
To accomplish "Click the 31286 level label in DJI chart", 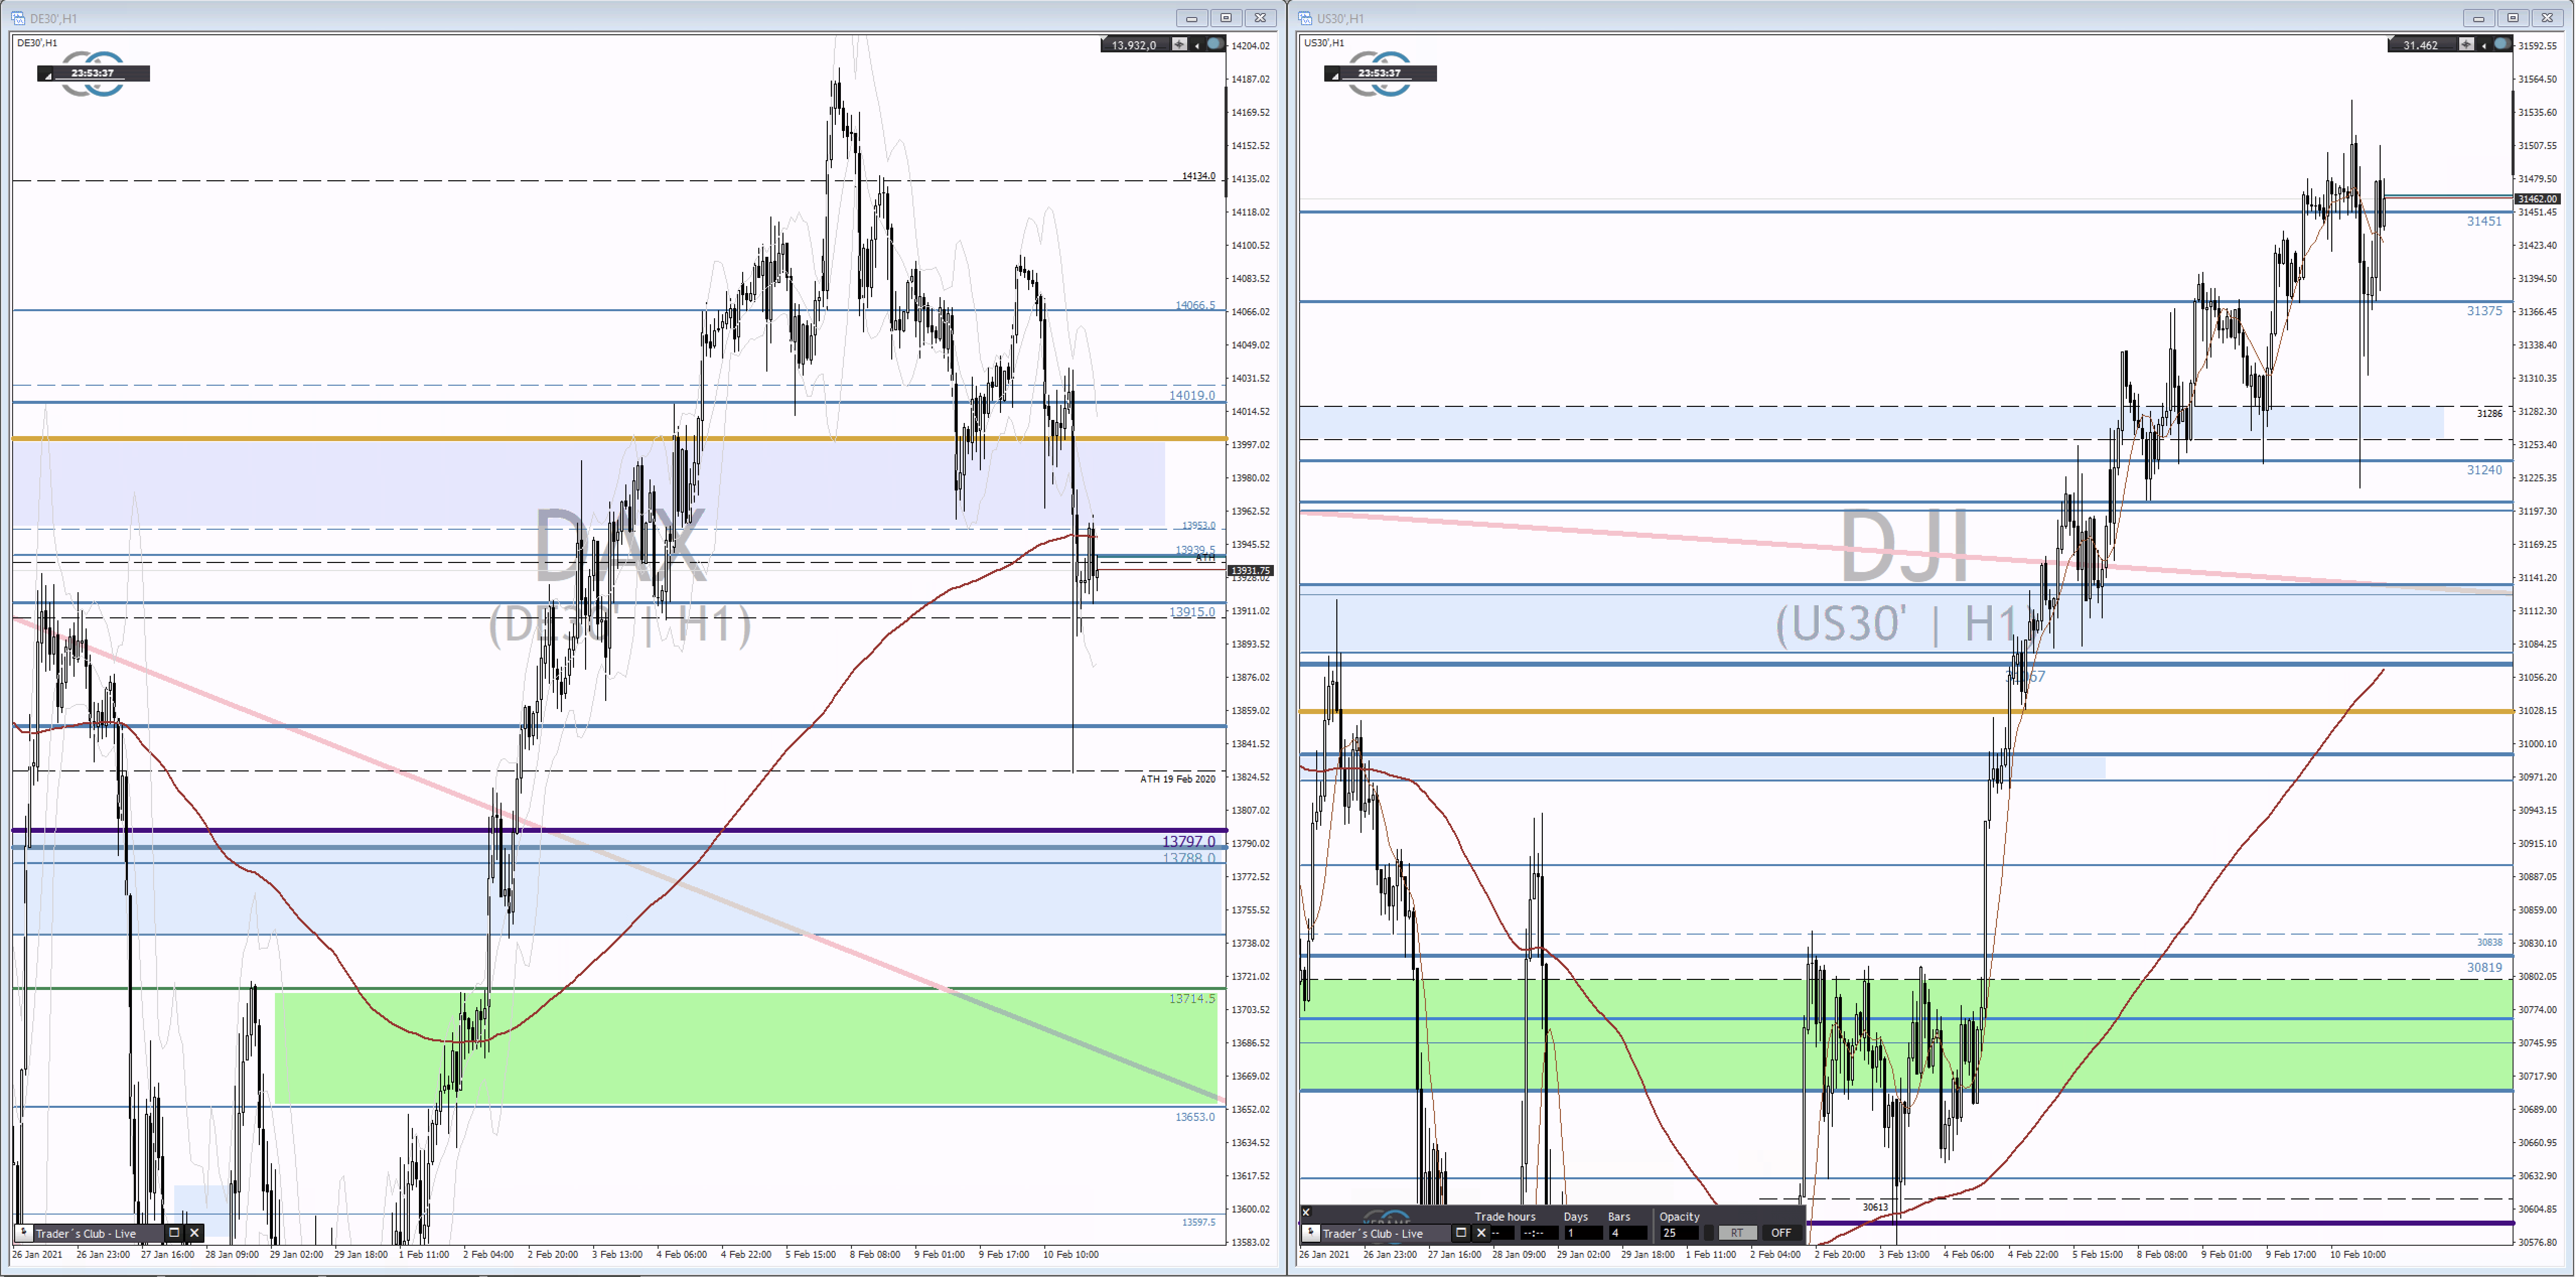I will point(2489,413).
